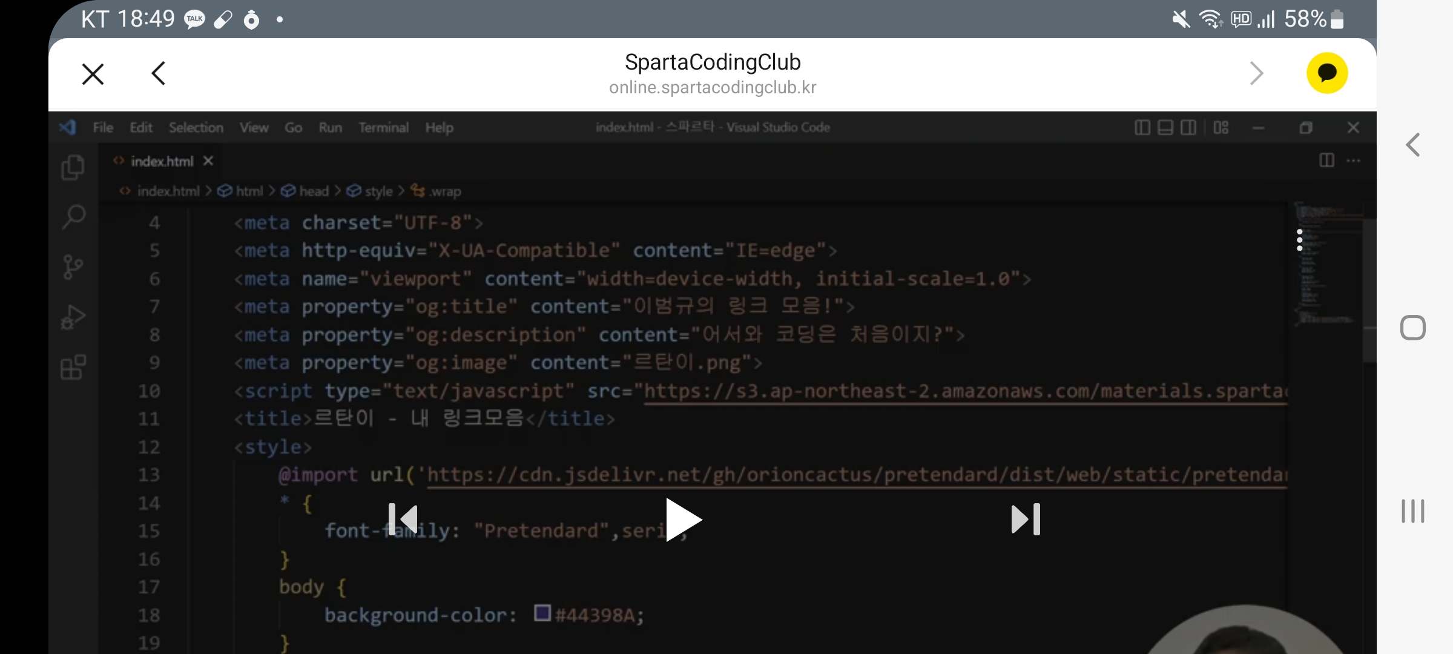Screen dimensions: 1453x654
Task: Close the index.html tab
Action: (x=208, y=160)
